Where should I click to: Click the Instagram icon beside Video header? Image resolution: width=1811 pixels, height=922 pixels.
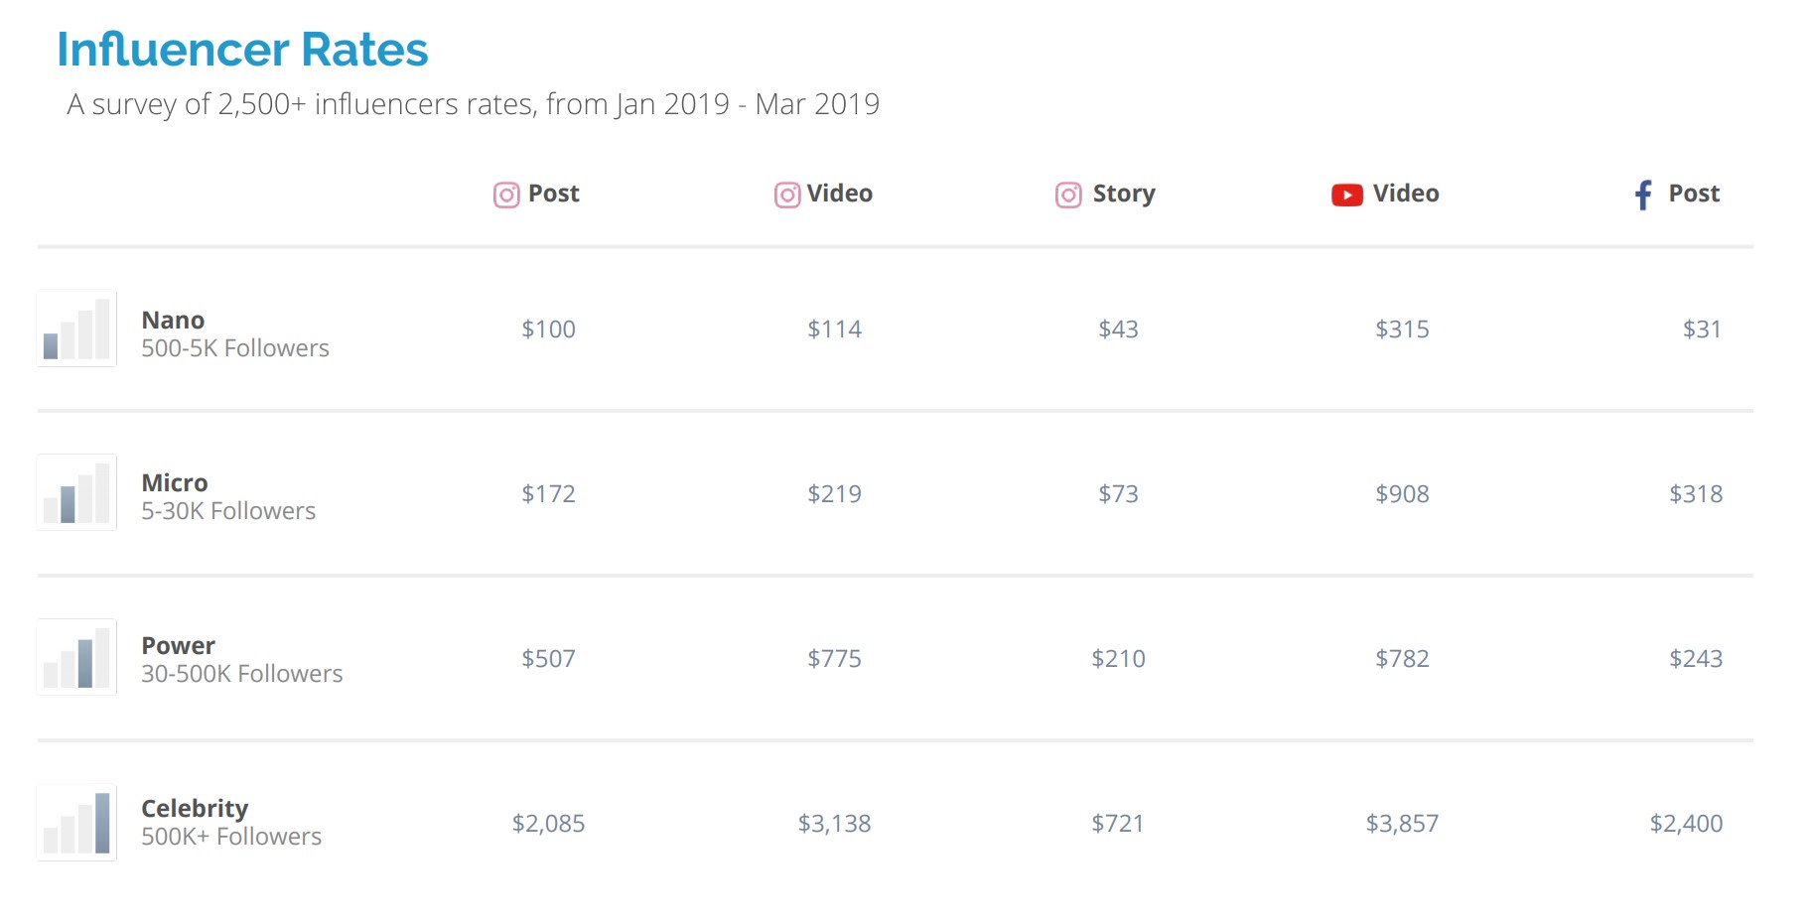pyautogui.click(x=787, y=195)
